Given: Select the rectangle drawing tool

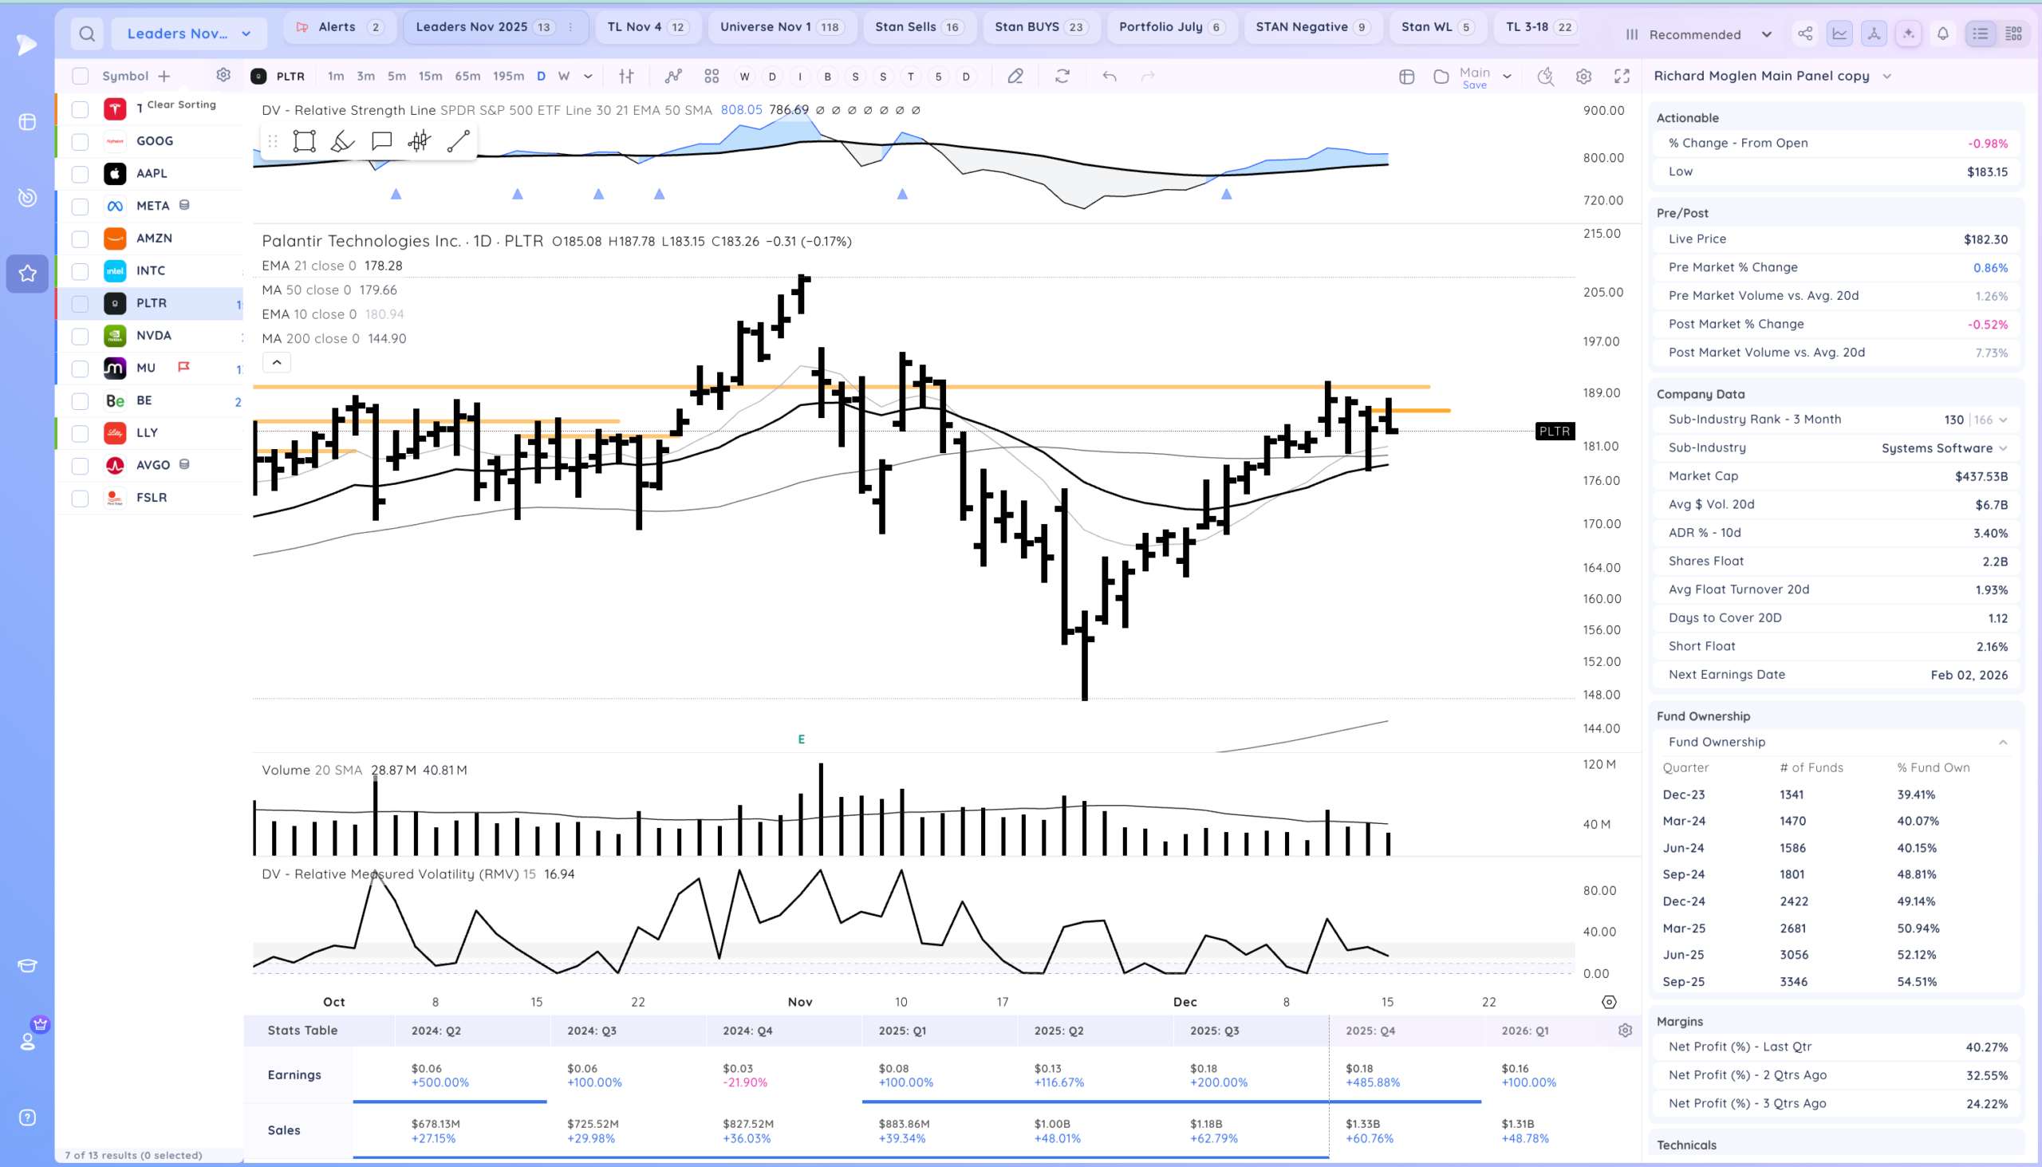Looking at the screenshot, I should (304, 141).
